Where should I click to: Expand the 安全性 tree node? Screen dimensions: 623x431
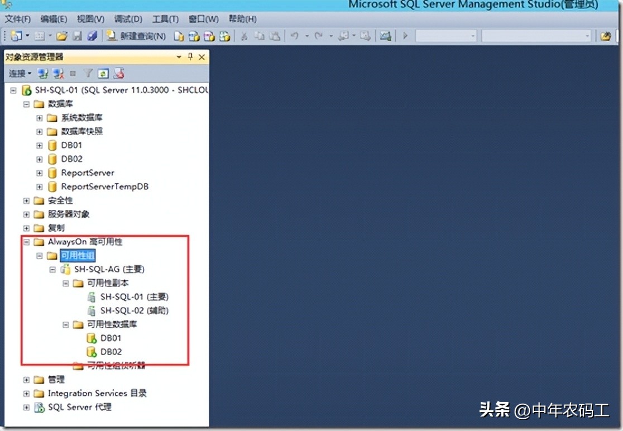26,200
